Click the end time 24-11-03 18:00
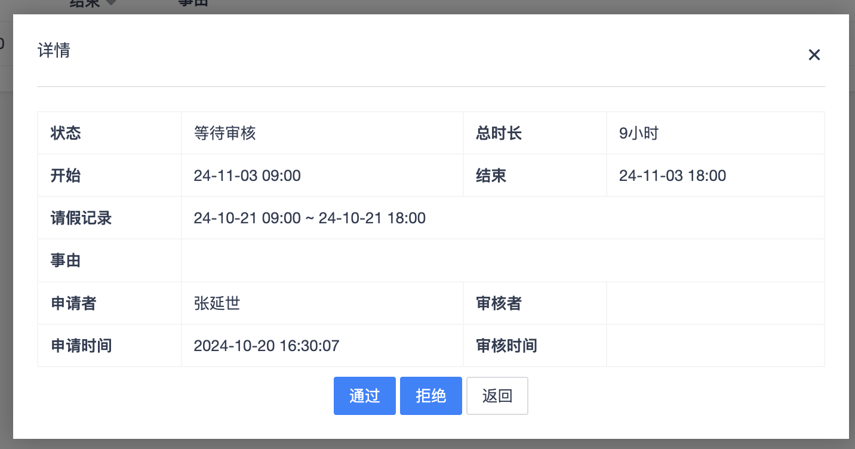The height and width of the screenshot is (449, 855). click(672, 176)
